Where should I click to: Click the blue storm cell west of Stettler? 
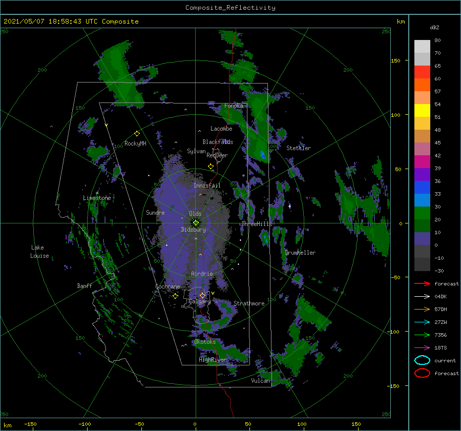263,155
